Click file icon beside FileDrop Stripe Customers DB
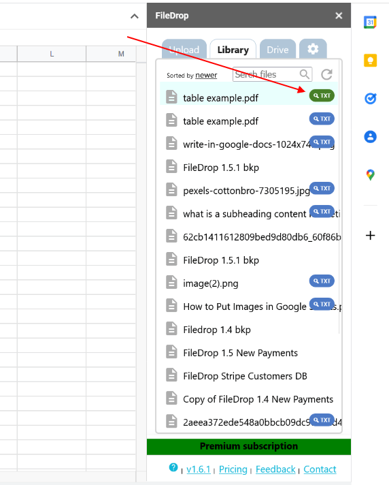 coord(171,375)
